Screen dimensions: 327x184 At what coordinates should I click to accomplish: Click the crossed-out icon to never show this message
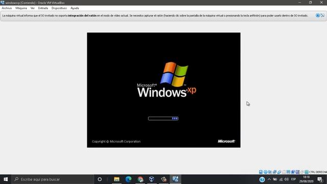tap(322, 15)
